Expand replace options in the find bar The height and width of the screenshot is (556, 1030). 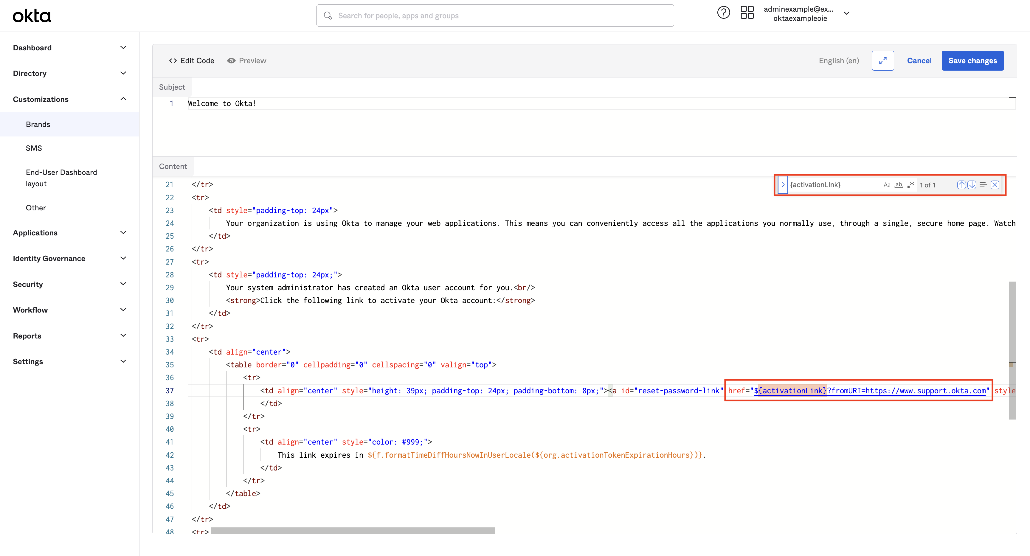[x=783, y=185]
